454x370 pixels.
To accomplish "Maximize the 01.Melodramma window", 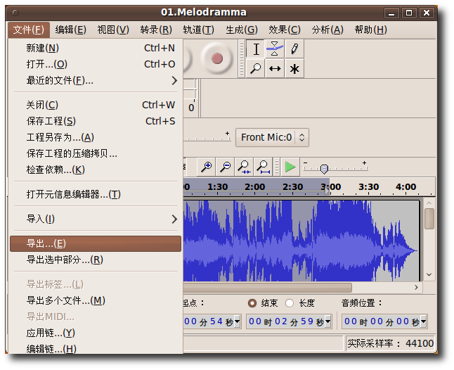I will click(x=409, y=13).
